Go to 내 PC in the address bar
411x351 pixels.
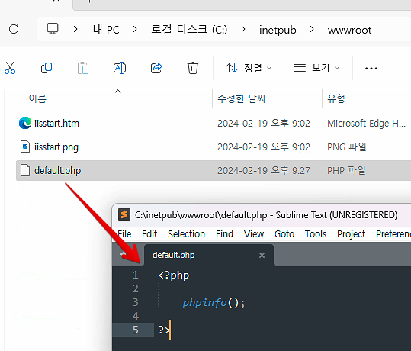click(106, 30)
